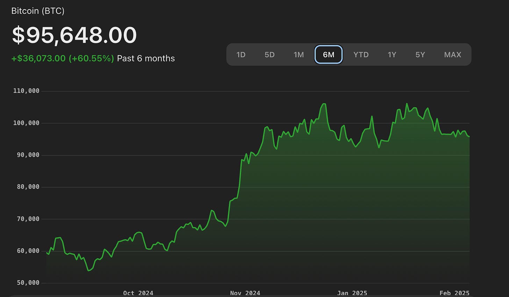Choose the 1M time range
This screenshot has width=509, height=297.
(x=299, y=55)
